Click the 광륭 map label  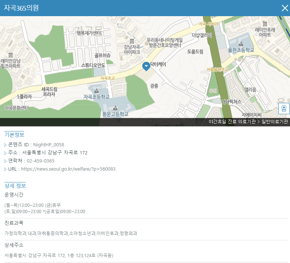click(154, 86)
